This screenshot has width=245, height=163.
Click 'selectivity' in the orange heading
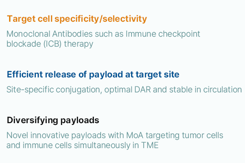pos(125,19)
